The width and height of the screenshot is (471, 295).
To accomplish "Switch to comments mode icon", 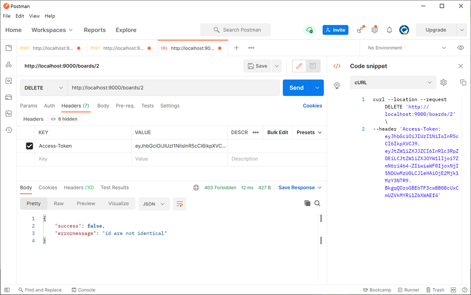I will (x=312, y=66).
